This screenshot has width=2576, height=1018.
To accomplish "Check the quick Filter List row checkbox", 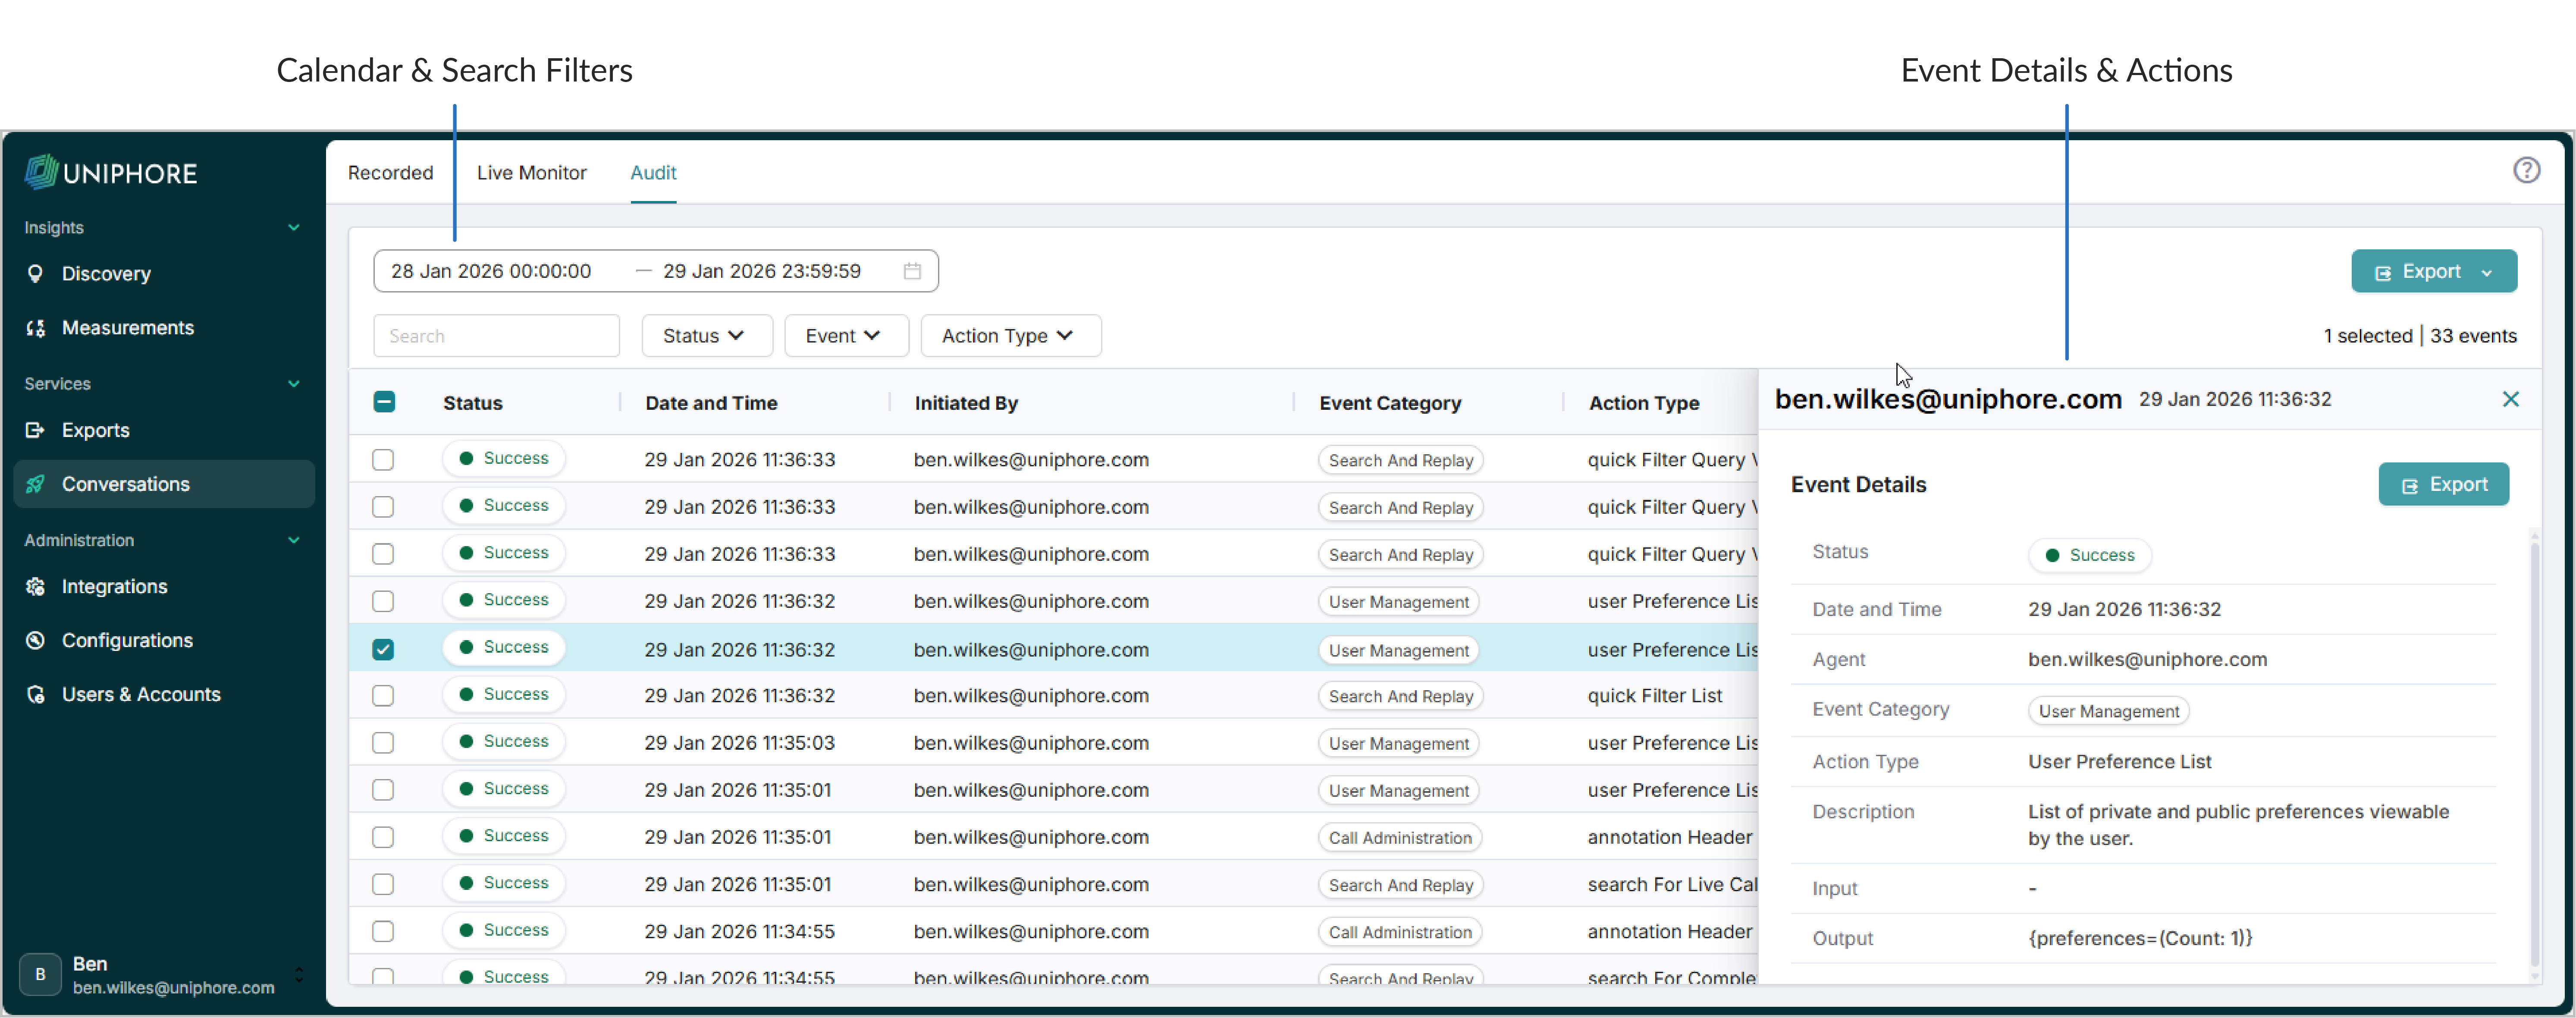I will coord(383,696).
